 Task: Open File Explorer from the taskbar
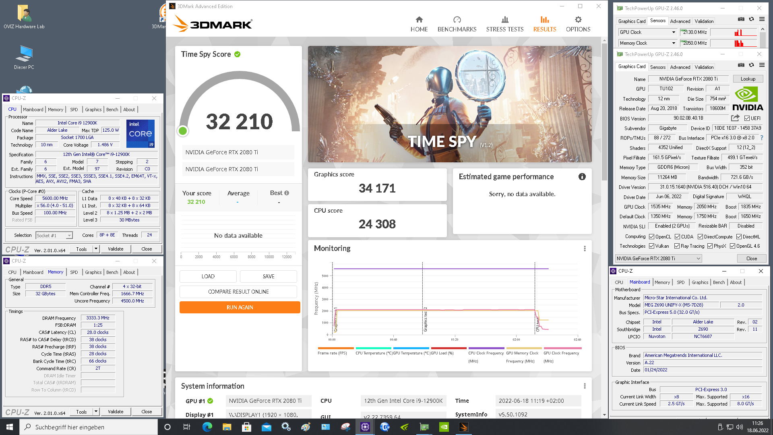click(x=227, y=427)
